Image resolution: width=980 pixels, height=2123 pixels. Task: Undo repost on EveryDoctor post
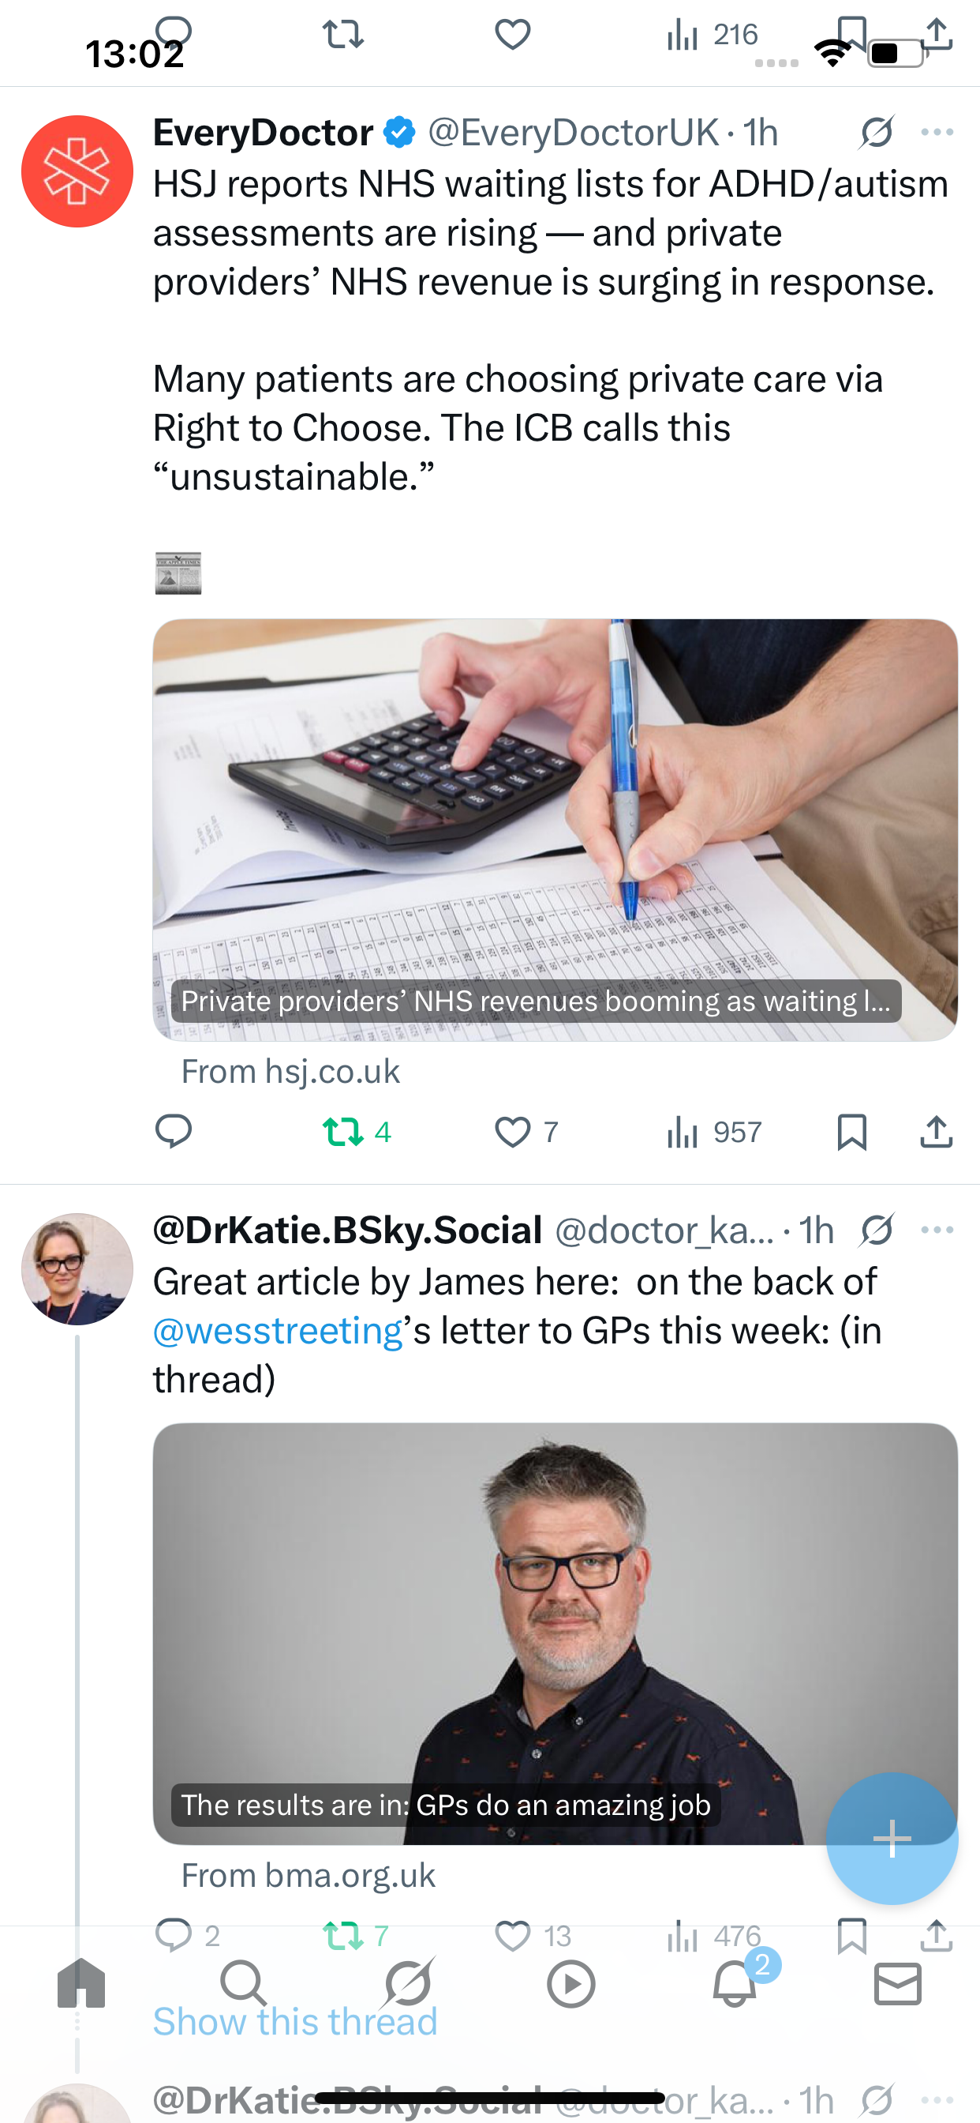[x=343, y=1132]
